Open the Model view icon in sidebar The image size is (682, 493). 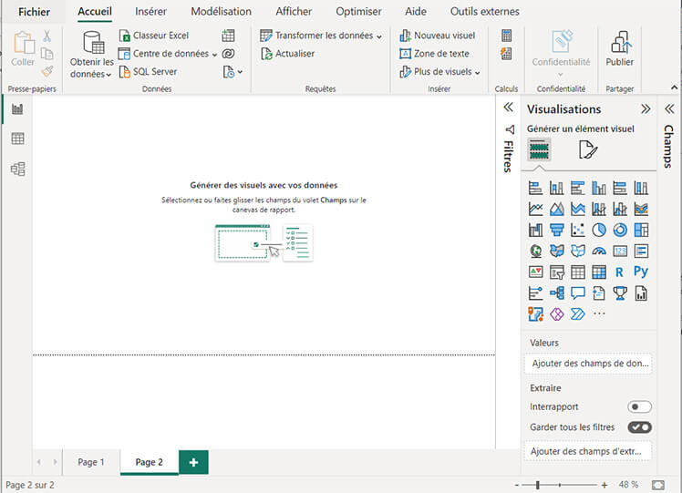coord(17,169)
